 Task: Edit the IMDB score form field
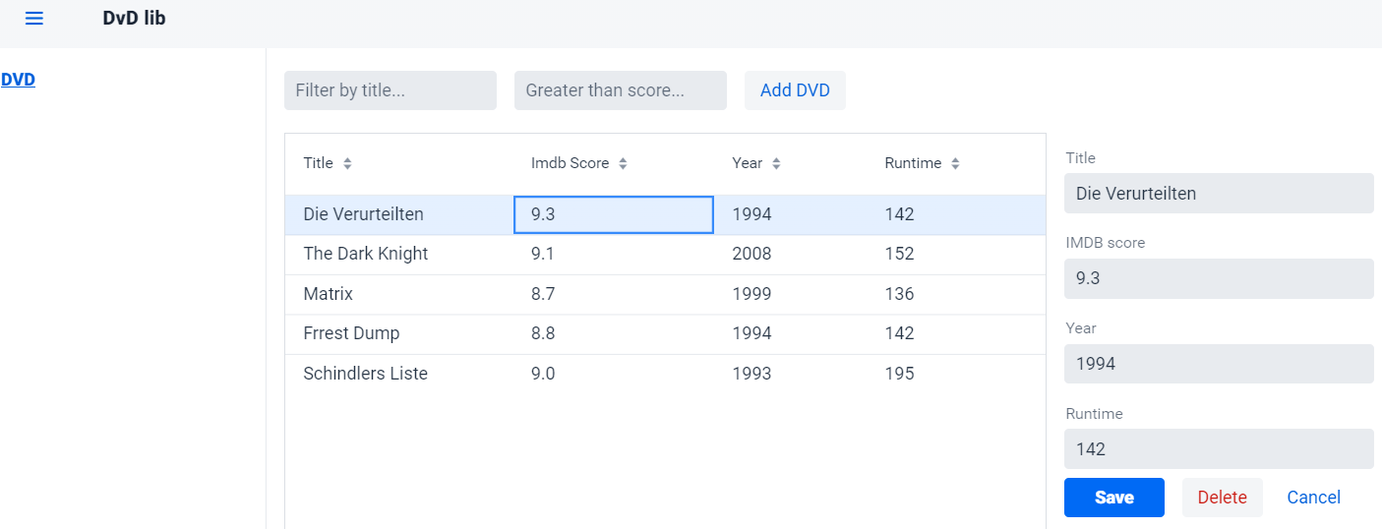[x=1219, y=278]
